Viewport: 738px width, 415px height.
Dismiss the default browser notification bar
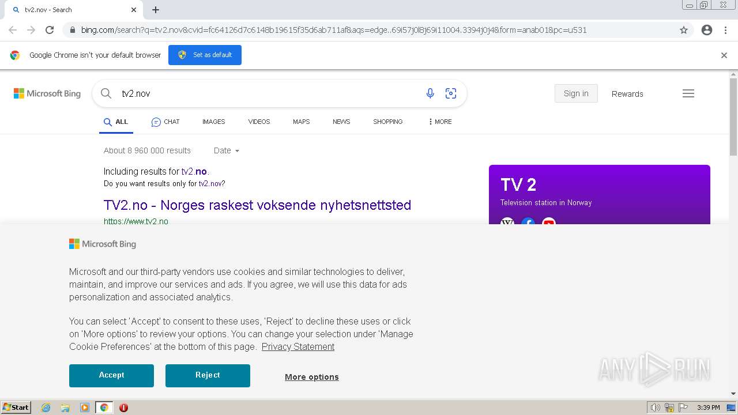coord(724,55)
